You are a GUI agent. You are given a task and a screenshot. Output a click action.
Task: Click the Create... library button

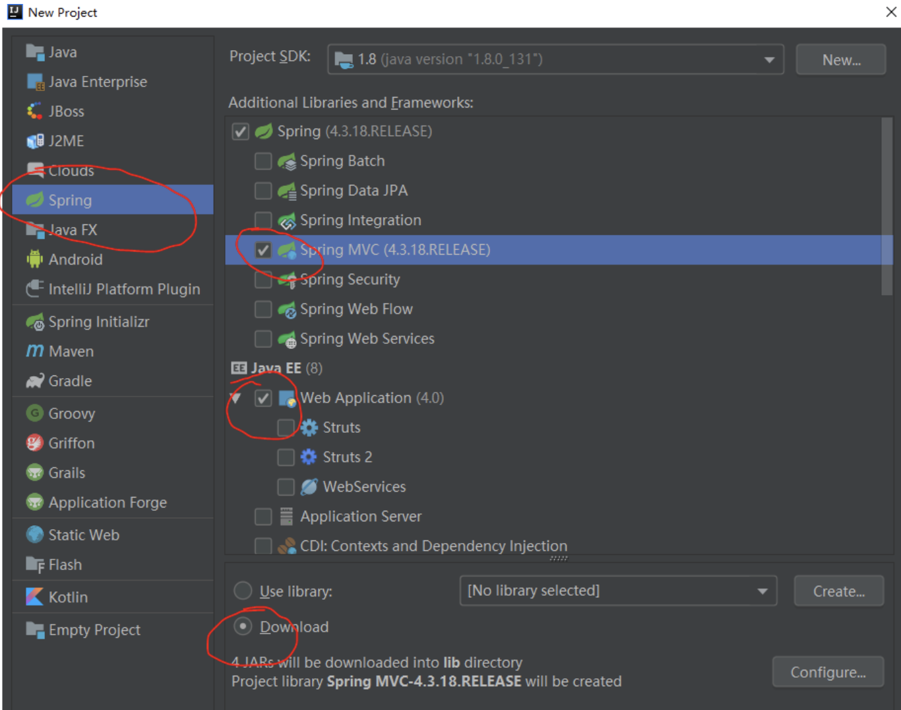click(839, 591)
